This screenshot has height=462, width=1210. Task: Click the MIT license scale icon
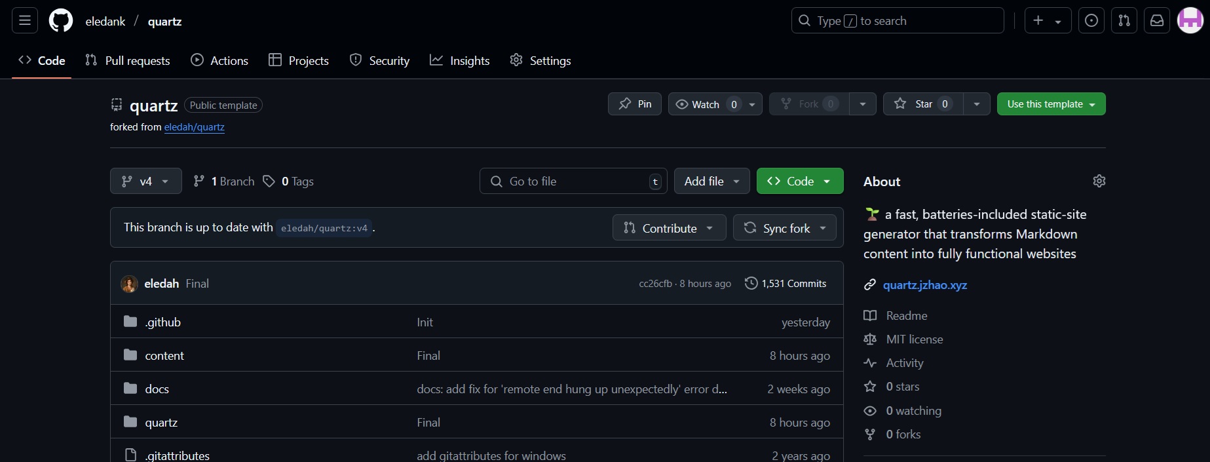(x=870, y=339)
